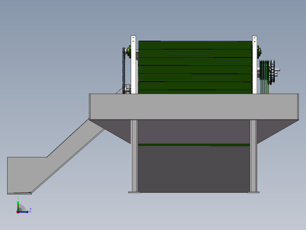Pick the dark panel between the support legs

(194, 169)
